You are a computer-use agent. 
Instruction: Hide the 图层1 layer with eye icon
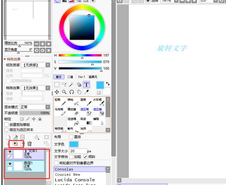pos(10,164)
